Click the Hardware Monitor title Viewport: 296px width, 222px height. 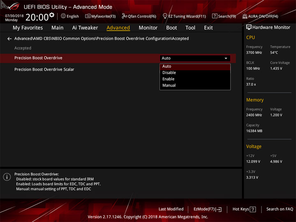pyautogui.click(x=271, y=28)
